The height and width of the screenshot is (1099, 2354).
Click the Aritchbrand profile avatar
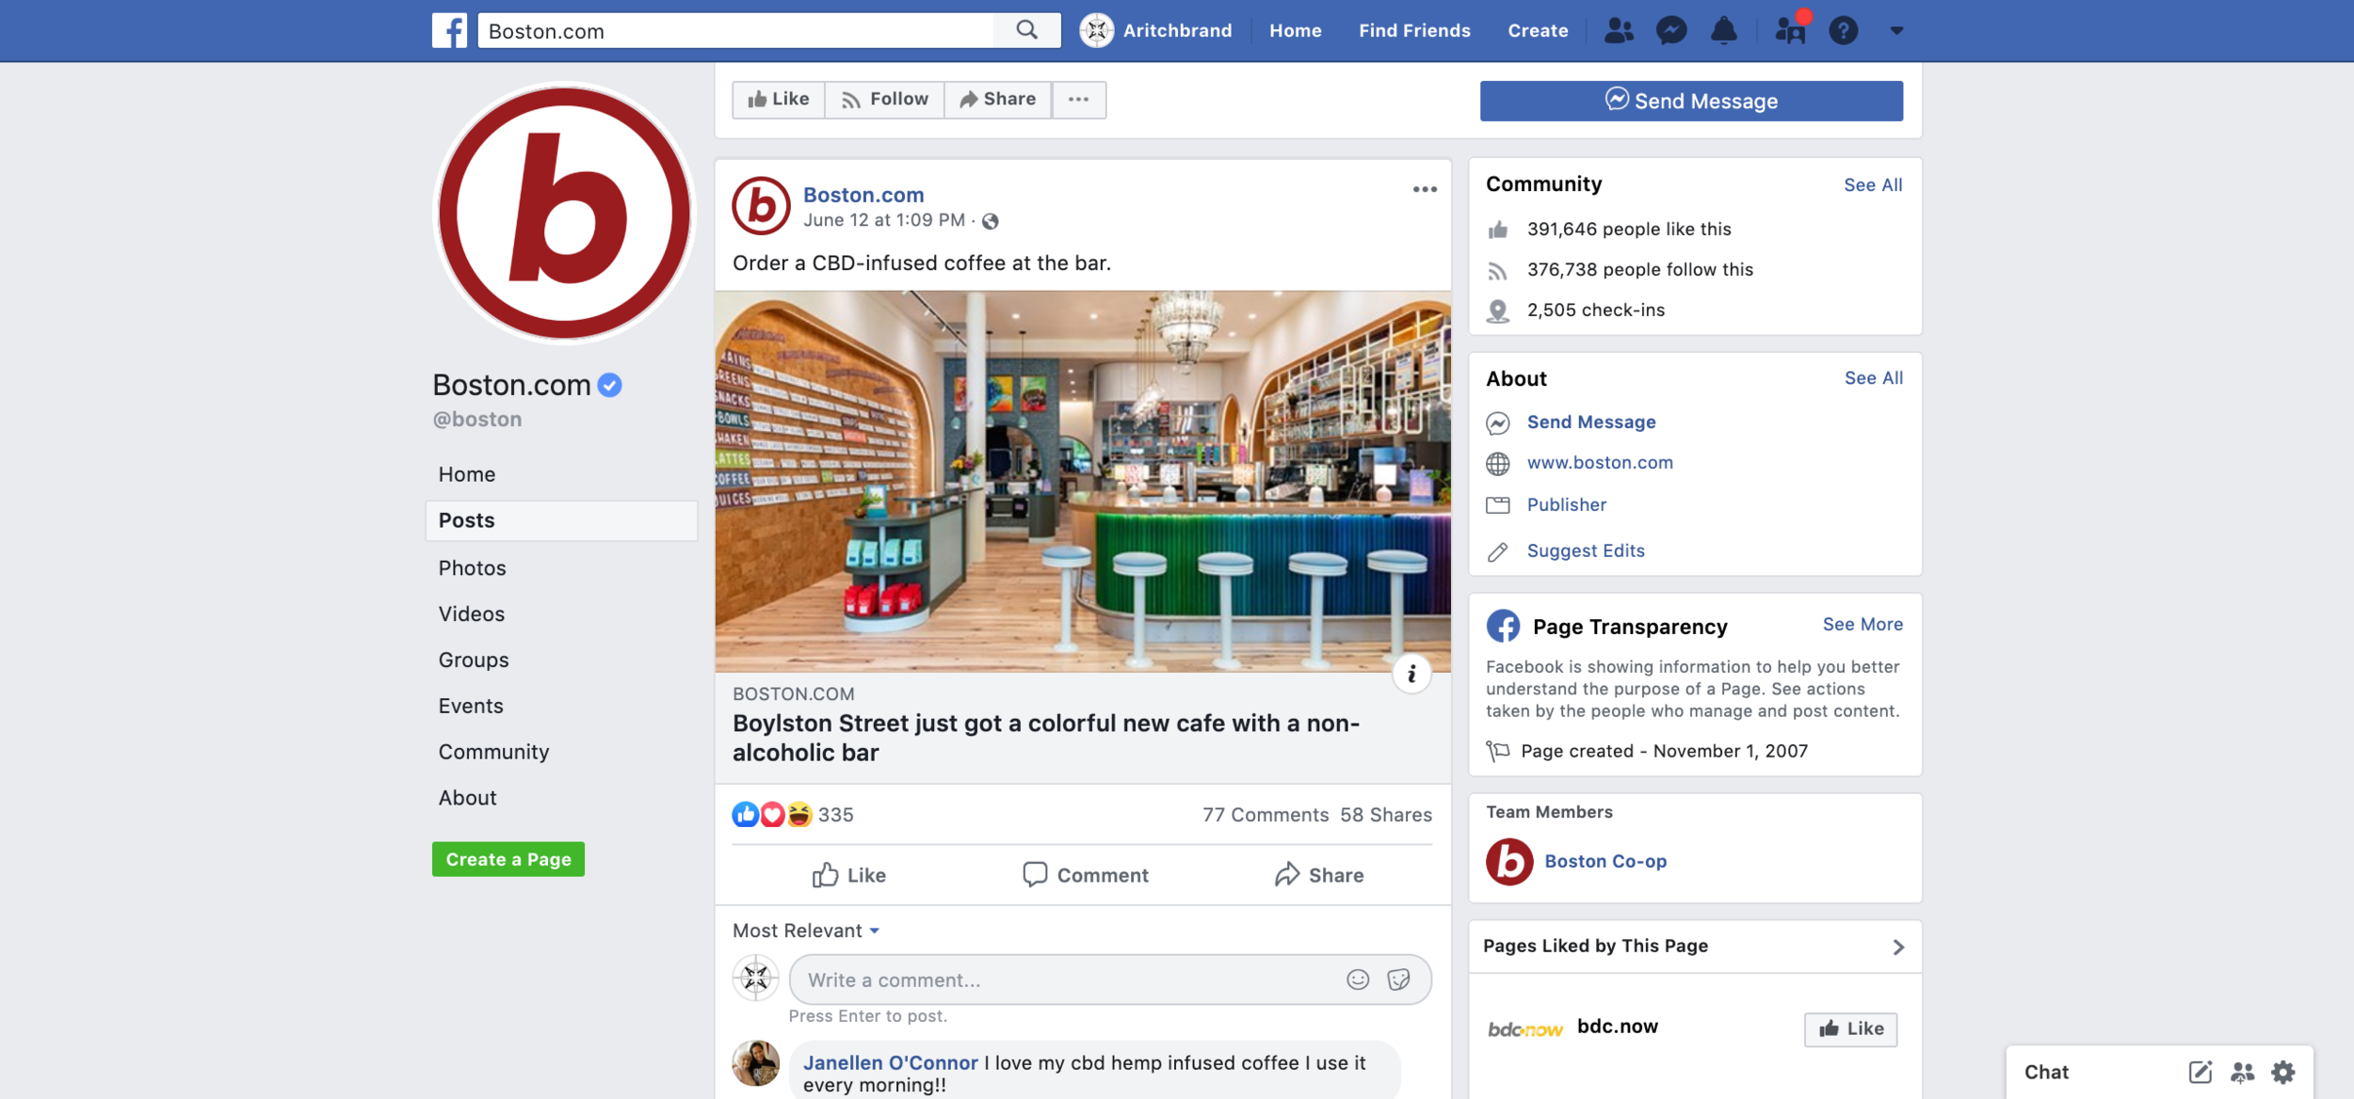click(x=1096, y=30)
